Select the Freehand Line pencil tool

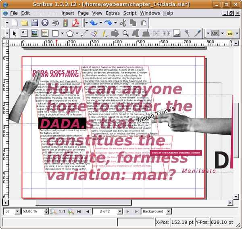pos(105,34)
